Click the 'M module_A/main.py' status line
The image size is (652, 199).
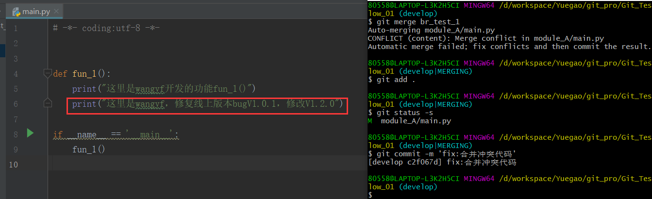coord(410,121)
